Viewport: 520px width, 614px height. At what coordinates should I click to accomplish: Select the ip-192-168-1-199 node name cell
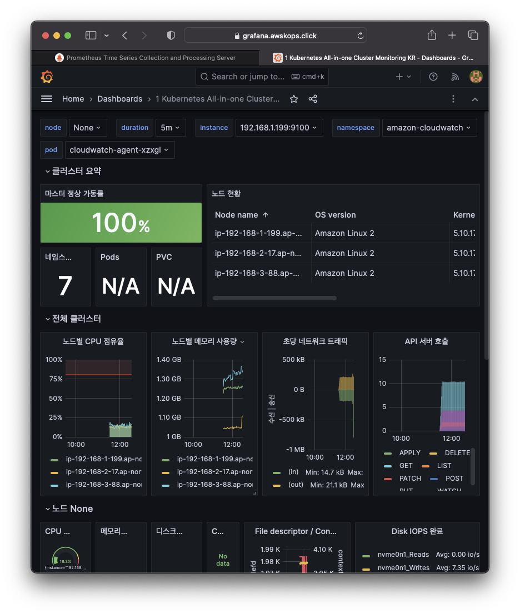[261, 233]
